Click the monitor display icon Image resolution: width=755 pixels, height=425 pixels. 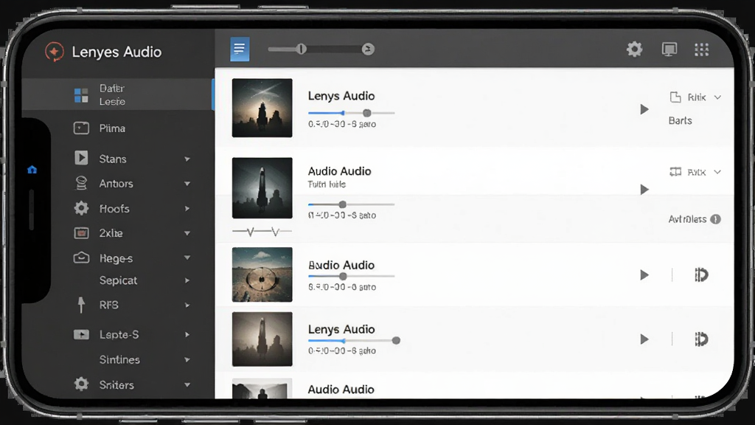669,49
